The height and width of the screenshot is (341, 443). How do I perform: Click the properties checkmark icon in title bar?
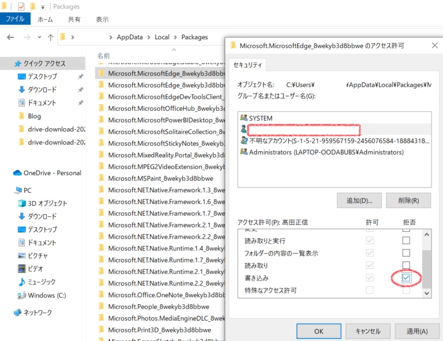click(x=21, y=6)
